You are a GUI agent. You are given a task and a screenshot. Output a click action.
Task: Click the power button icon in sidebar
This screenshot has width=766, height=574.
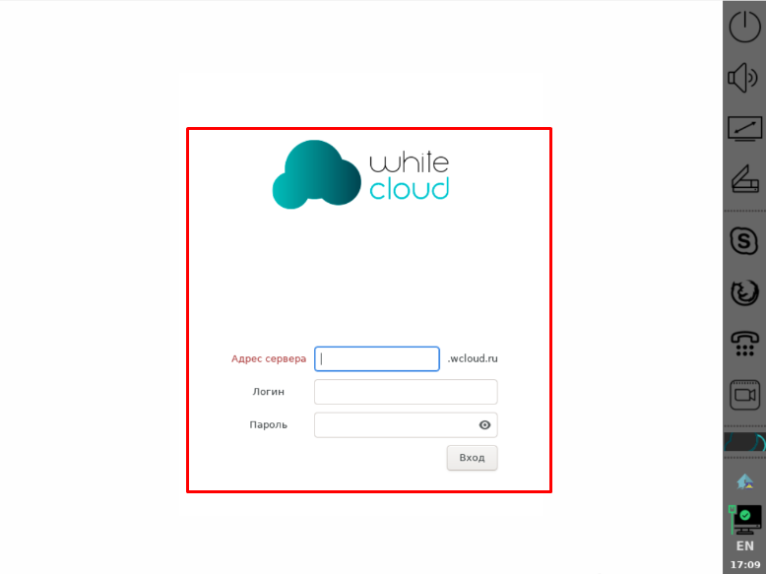[744, 26]
